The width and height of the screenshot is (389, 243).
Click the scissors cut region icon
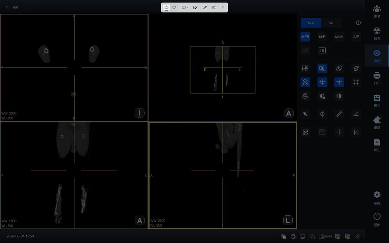tap(305, 132)
